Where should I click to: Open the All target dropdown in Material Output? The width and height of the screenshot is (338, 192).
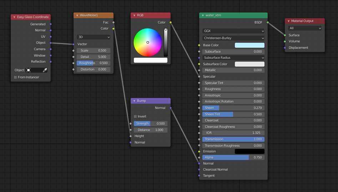(304, 28)
